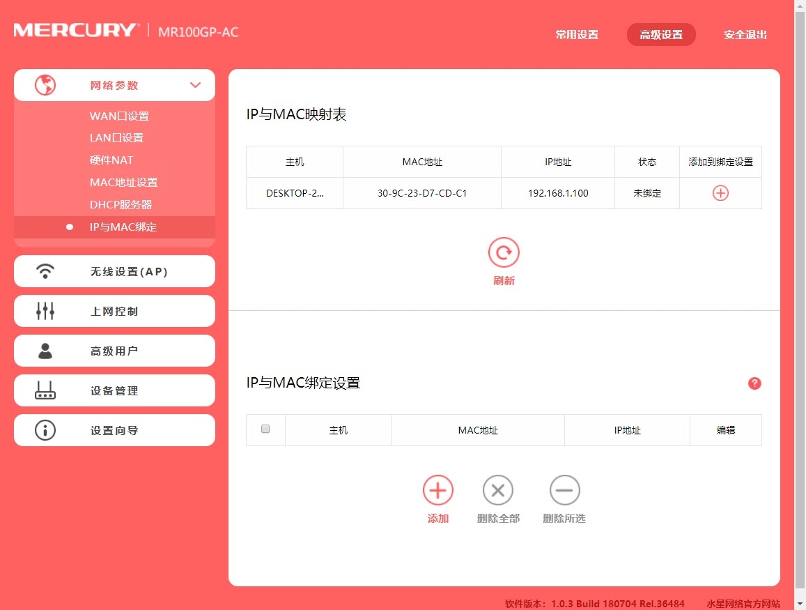The image size is (806, 610).
Task: Click 安全退出 to log out
Action: pyautogui.click(x=745, y=34)
